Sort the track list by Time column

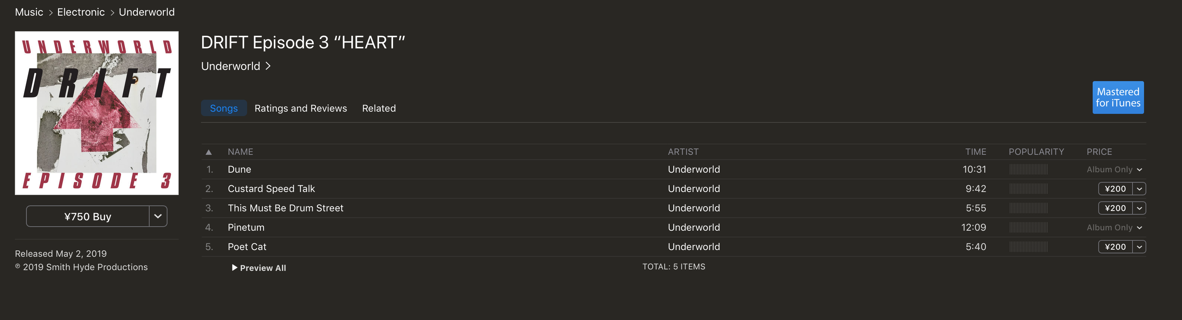tap(975, 152)
